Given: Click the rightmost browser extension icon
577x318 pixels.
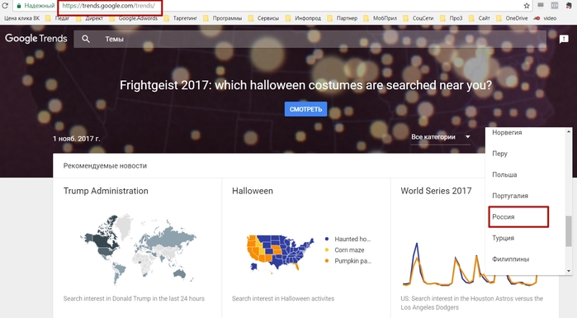Looking at the screenshot, I should pos(569,6).
